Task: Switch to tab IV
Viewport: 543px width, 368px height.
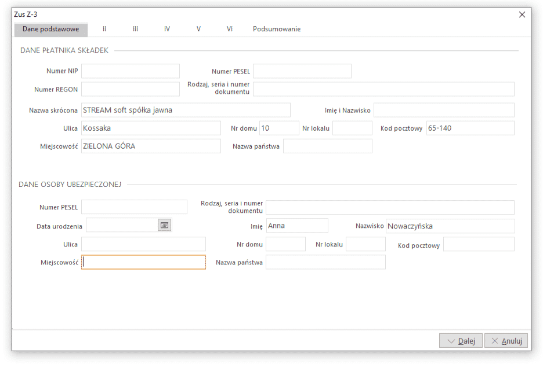Action: [167, 29]
